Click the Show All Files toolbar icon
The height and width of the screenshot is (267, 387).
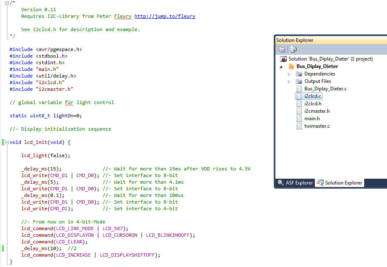click(x=293, y=49)
